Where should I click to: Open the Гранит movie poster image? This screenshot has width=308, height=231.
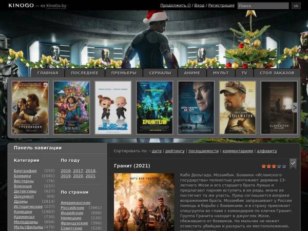(144, 202)
